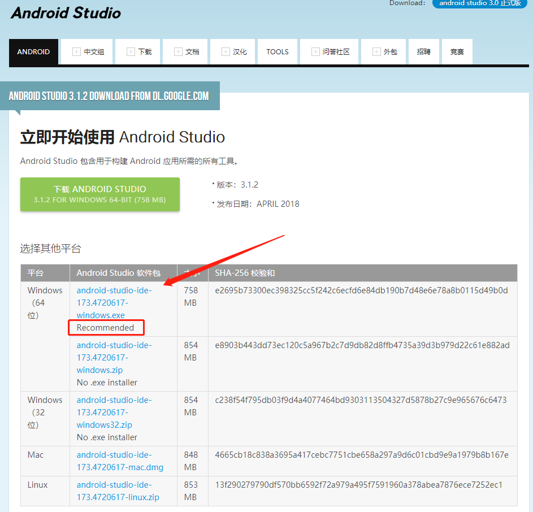Click the plus icon beside 汉化
The image size is (533, 512).
[225, 51]
